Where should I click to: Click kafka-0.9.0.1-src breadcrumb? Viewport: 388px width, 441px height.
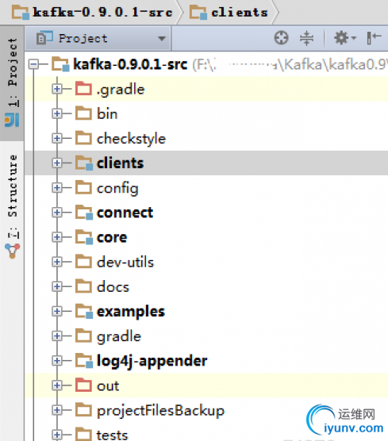93,13
